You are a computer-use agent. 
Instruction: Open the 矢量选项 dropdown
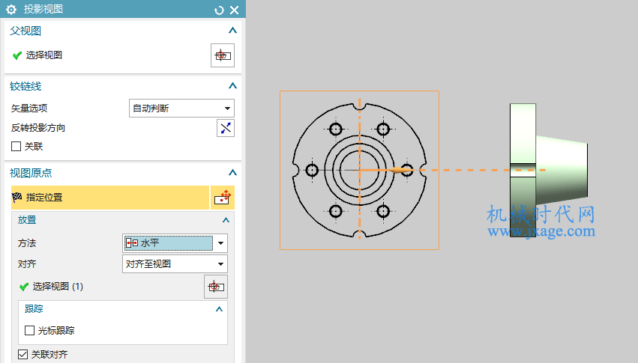181,109
